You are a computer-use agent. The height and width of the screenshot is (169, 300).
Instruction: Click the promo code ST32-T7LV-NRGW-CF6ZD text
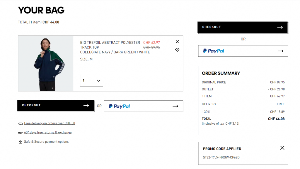pyautogui.click(x=221, y=158)
